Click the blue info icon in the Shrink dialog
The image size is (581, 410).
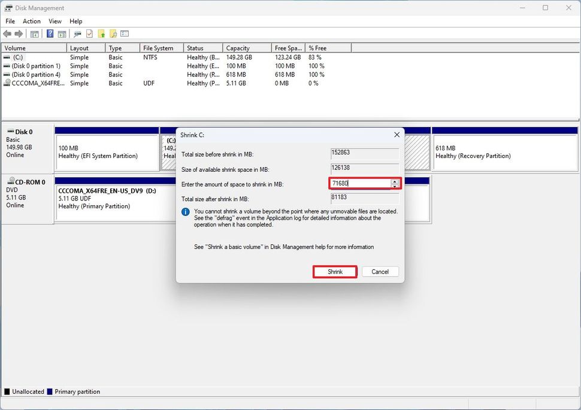186,212
